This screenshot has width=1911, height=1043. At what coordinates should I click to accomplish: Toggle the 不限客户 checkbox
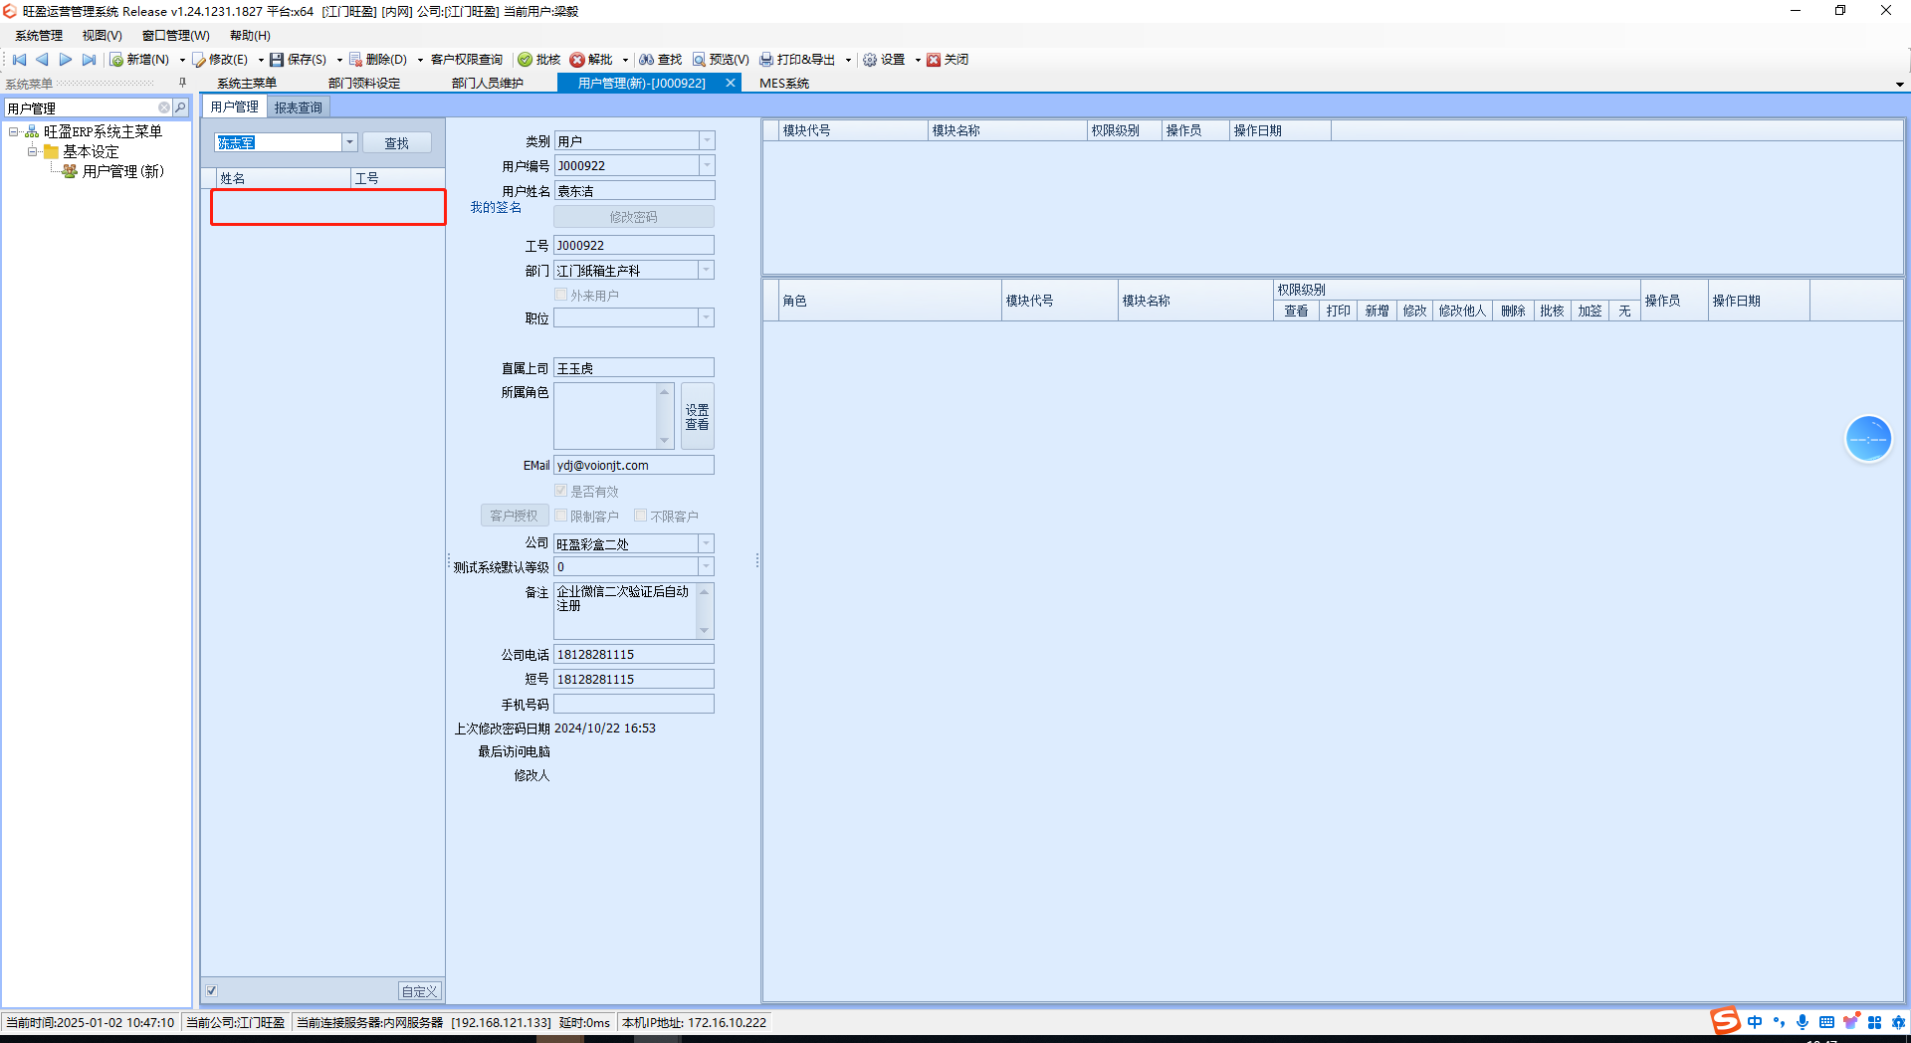click(x=641, y=516)
